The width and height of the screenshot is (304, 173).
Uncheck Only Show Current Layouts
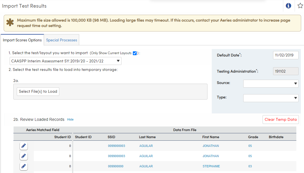(135, 53)
